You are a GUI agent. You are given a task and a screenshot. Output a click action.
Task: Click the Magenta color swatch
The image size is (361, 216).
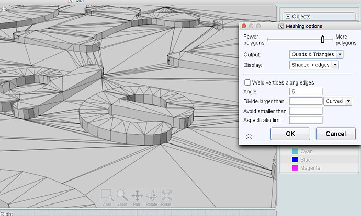[295, 168]
